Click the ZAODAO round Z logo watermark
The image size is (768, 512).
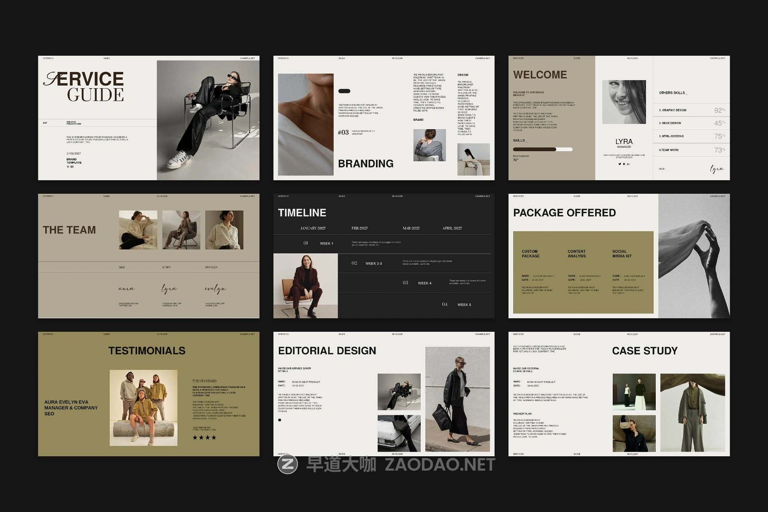coord(287,464)
